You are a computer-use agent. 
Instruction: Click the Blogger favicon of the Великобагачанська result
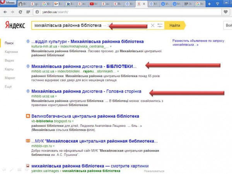(x=28, y=116)
